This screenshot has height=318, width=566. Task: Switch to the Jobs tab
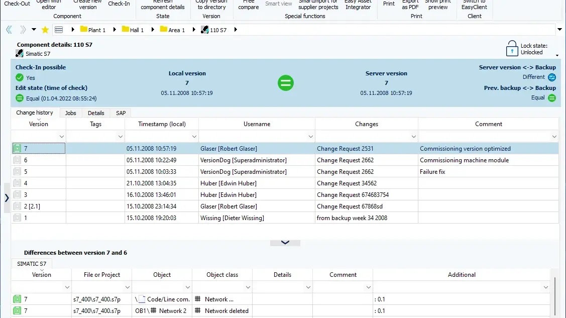(x=70, y=113)
